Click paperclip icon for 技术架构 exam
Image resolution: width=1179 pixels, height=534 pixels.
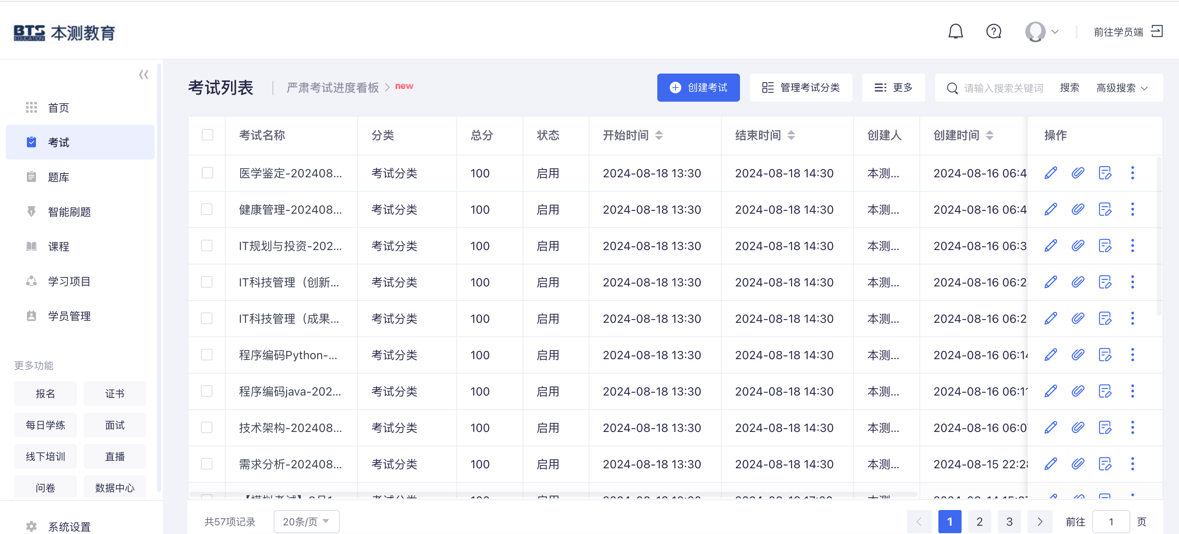coord(1078,427)
